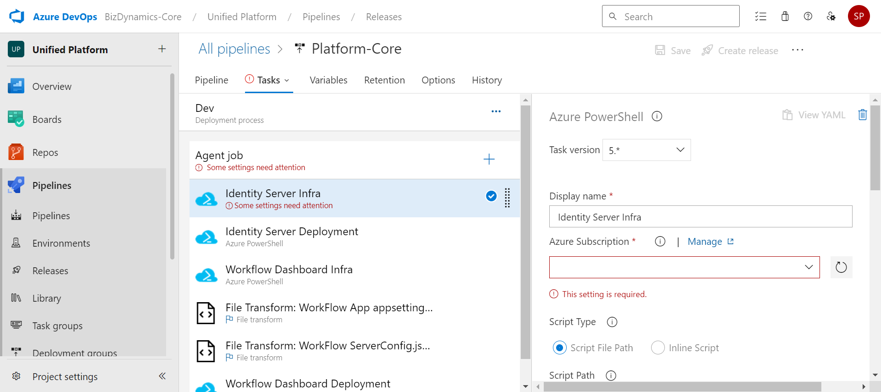
Task: Open the work items list icon in header
Action: tap(761, 17)
